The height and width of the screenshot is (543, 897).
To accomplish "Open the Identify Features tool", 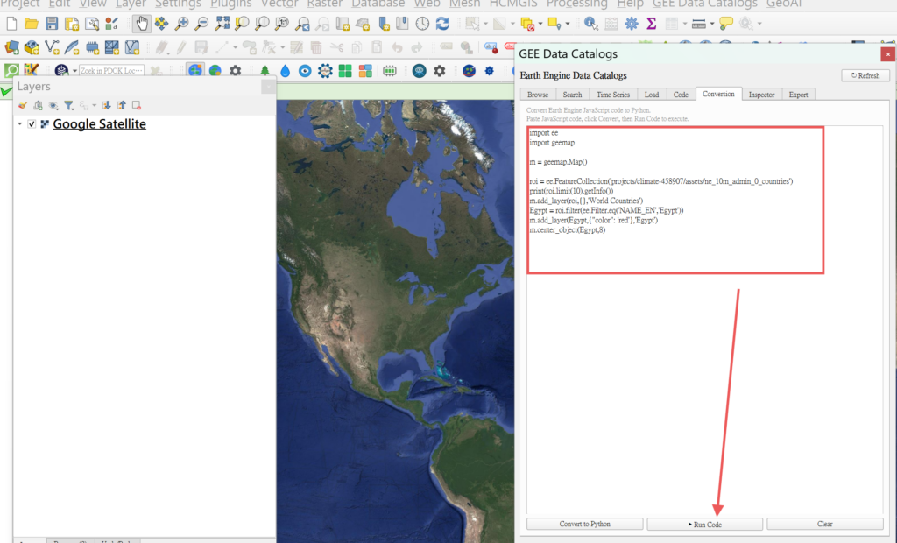I will [591, 23].
